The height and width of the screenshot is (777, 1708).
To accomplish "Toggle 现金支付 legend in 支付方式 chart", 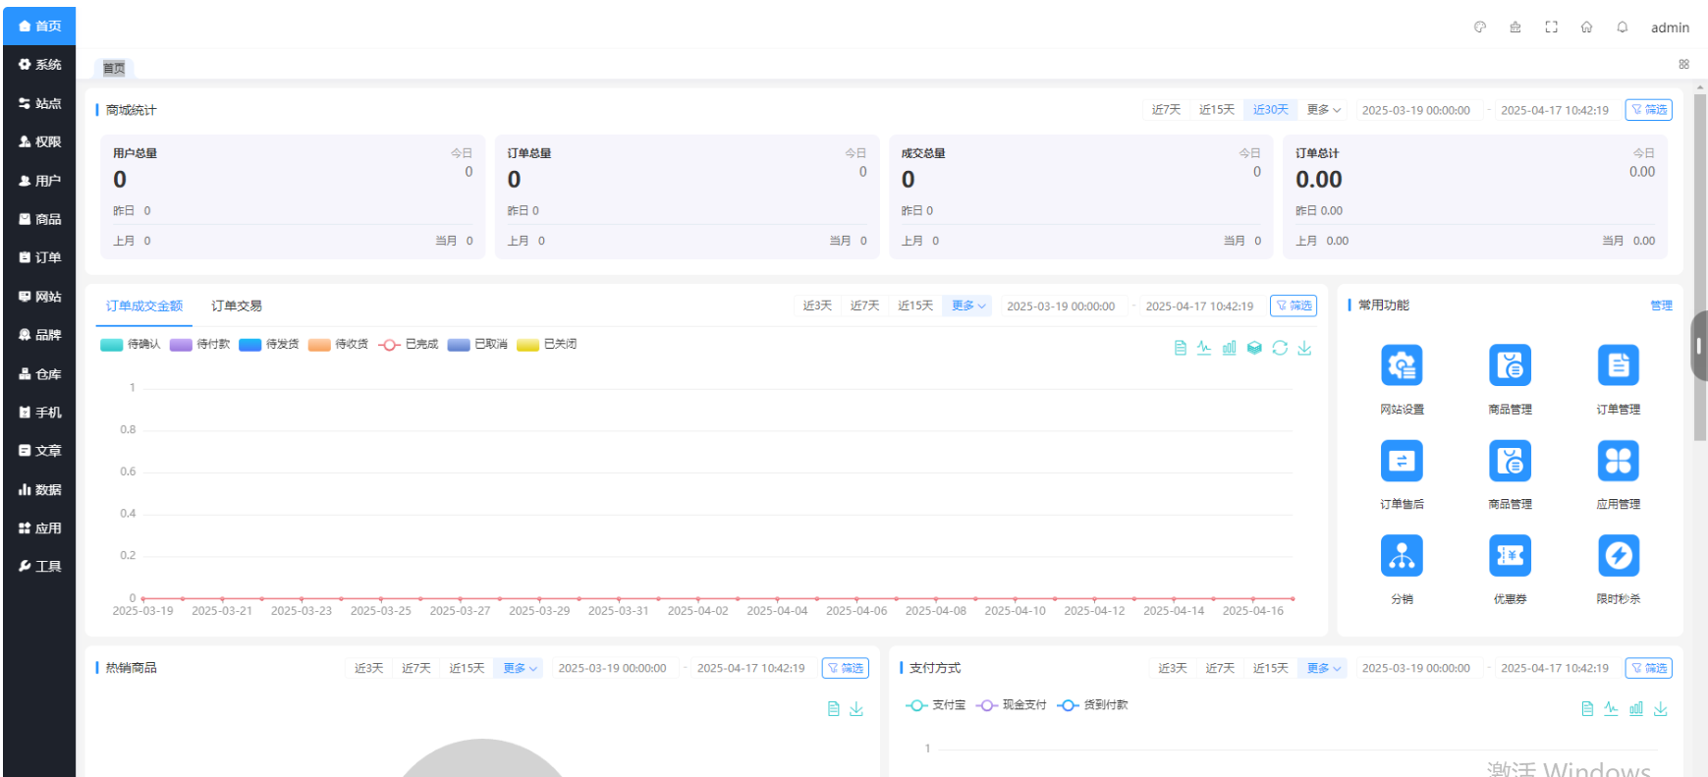I will tap(1011, 705).
